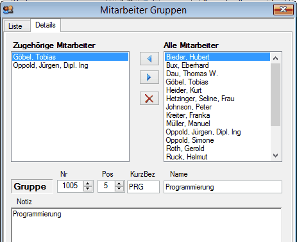Close the Mitarbeiter Gruppen window

[284, 10]
